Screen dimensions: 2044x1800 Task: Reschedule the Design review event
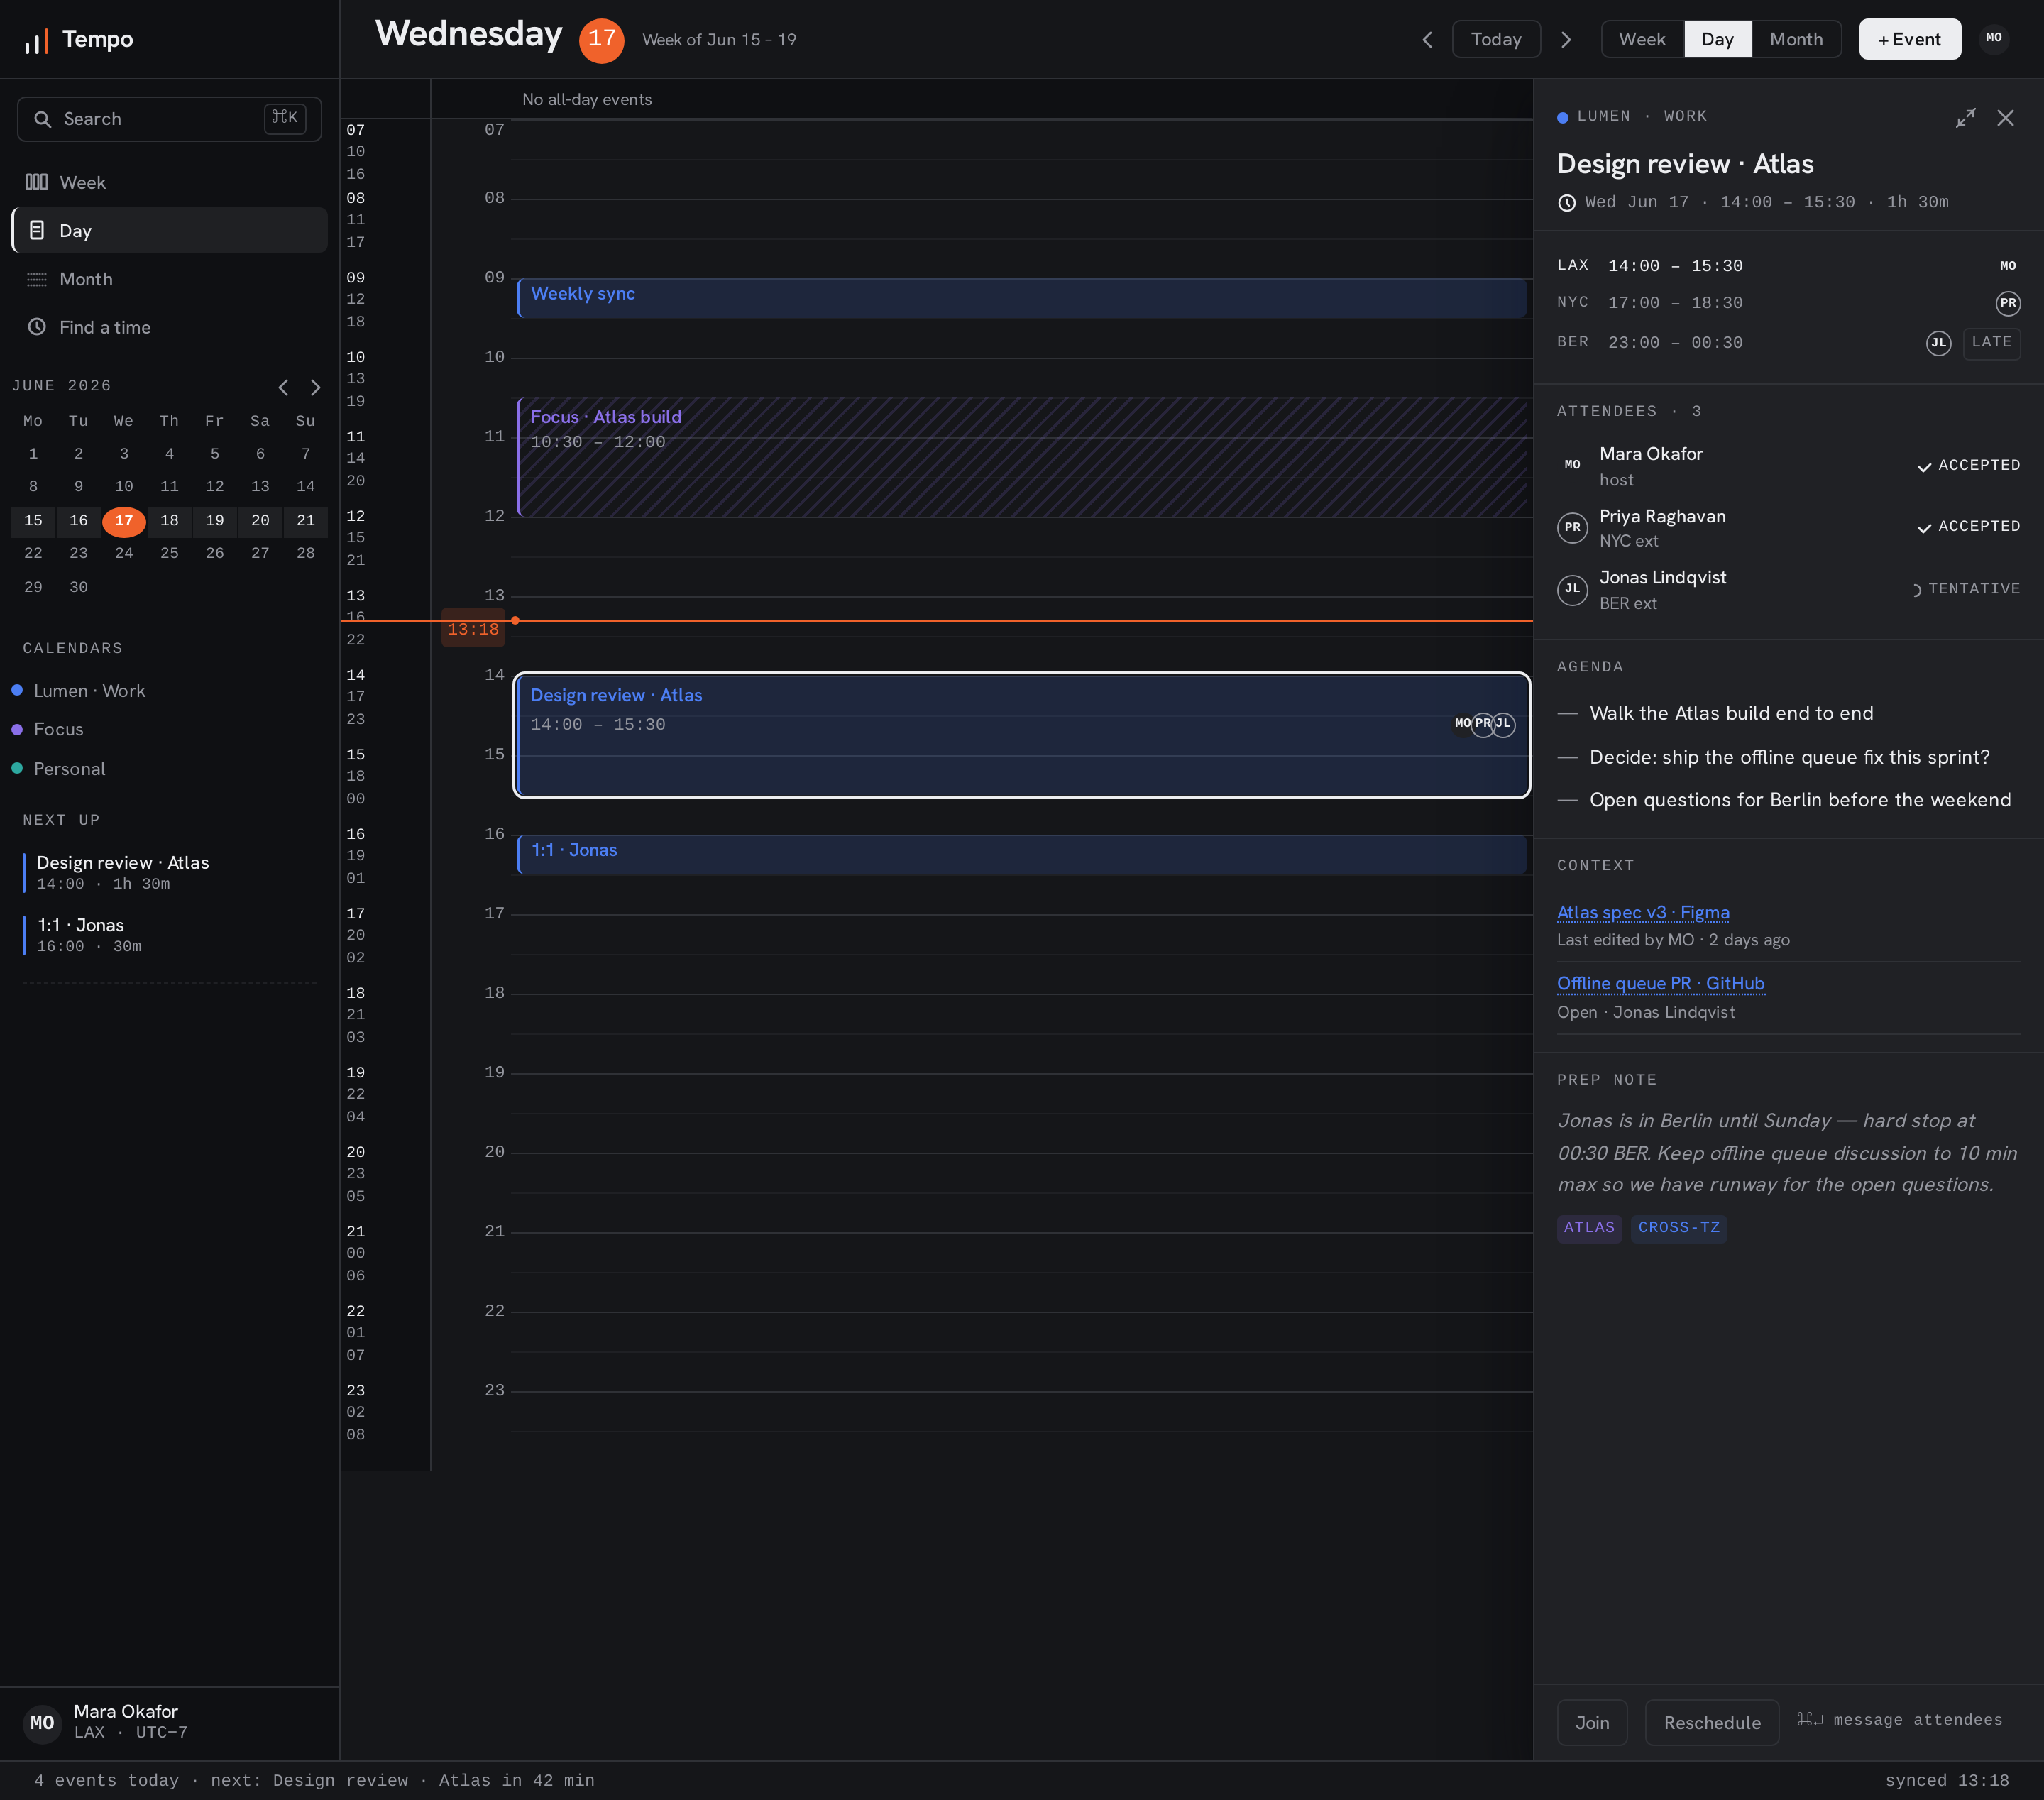tap(1712, 1722)
